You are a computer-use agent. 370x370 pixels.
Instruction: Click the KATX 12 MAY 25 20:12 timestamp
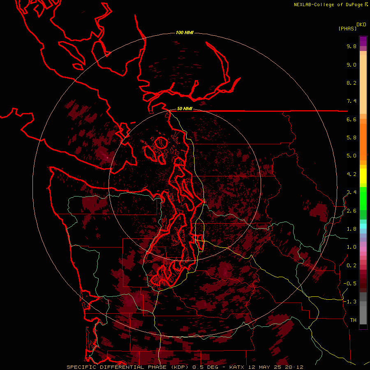coord(266,367)
